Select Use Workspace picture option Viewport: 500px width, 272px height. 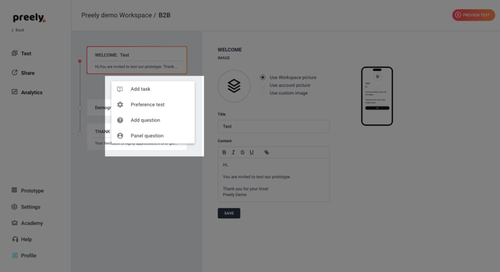tap(263, 77)
